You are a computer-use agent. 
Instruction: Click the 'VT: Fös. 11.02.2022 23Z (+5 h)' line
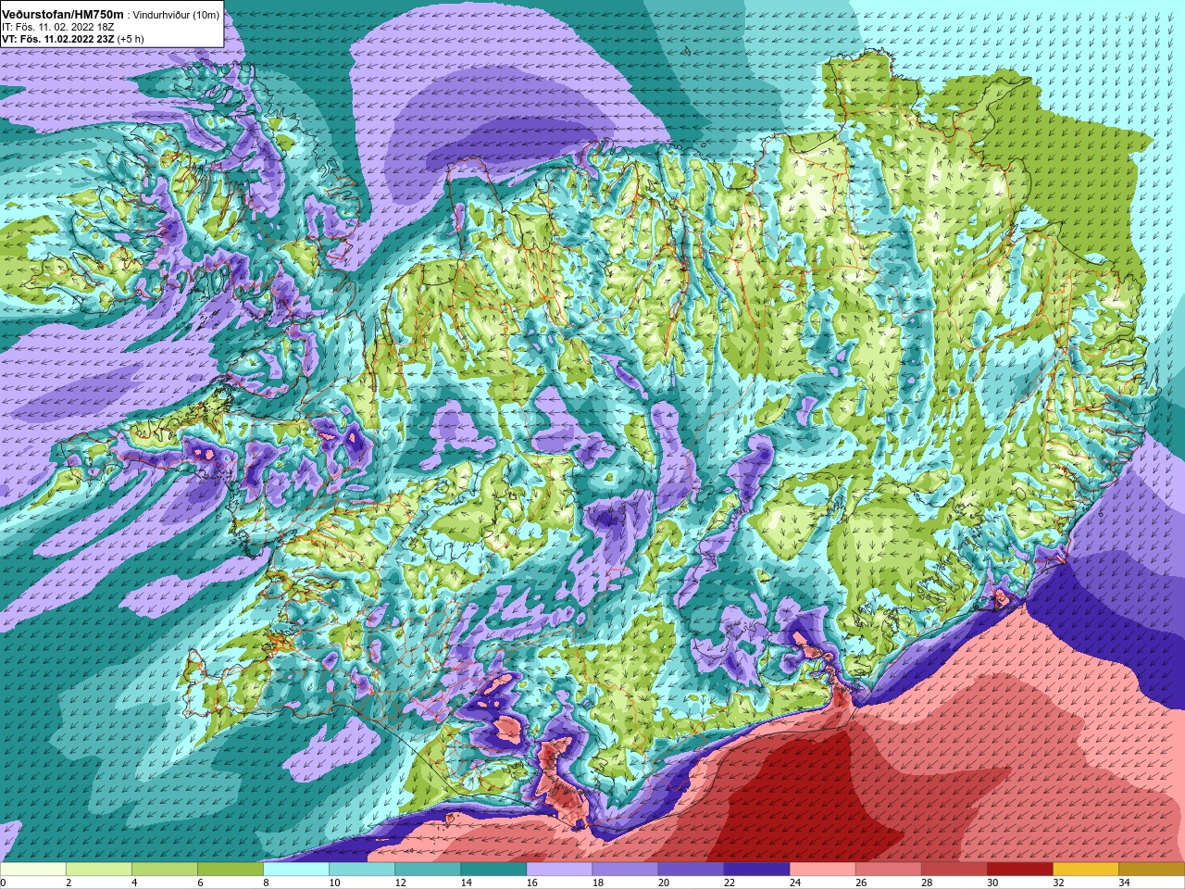click(72, 39)
